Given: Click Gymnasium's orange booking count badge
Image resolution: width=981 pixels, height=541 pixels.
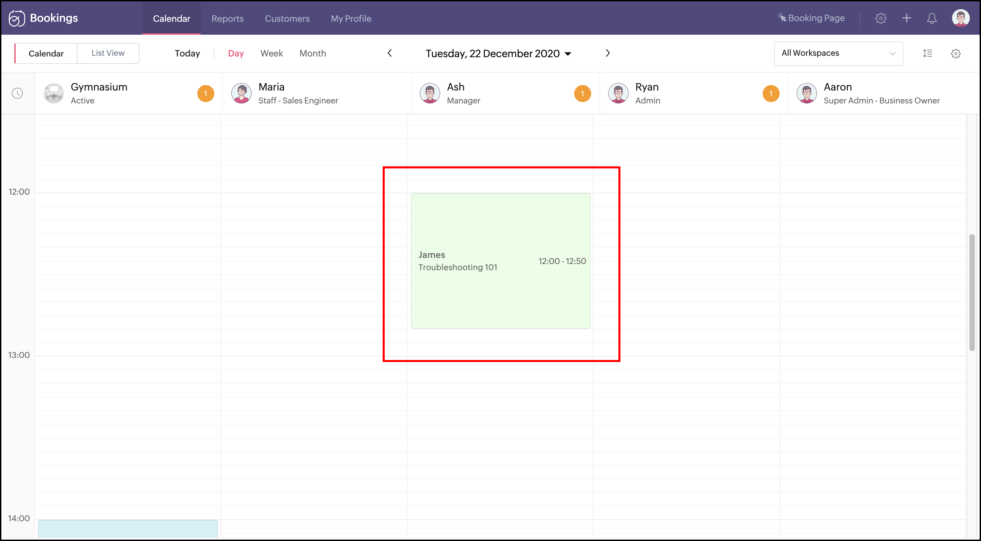Looking at the screenshot, I should pos(206,93).
